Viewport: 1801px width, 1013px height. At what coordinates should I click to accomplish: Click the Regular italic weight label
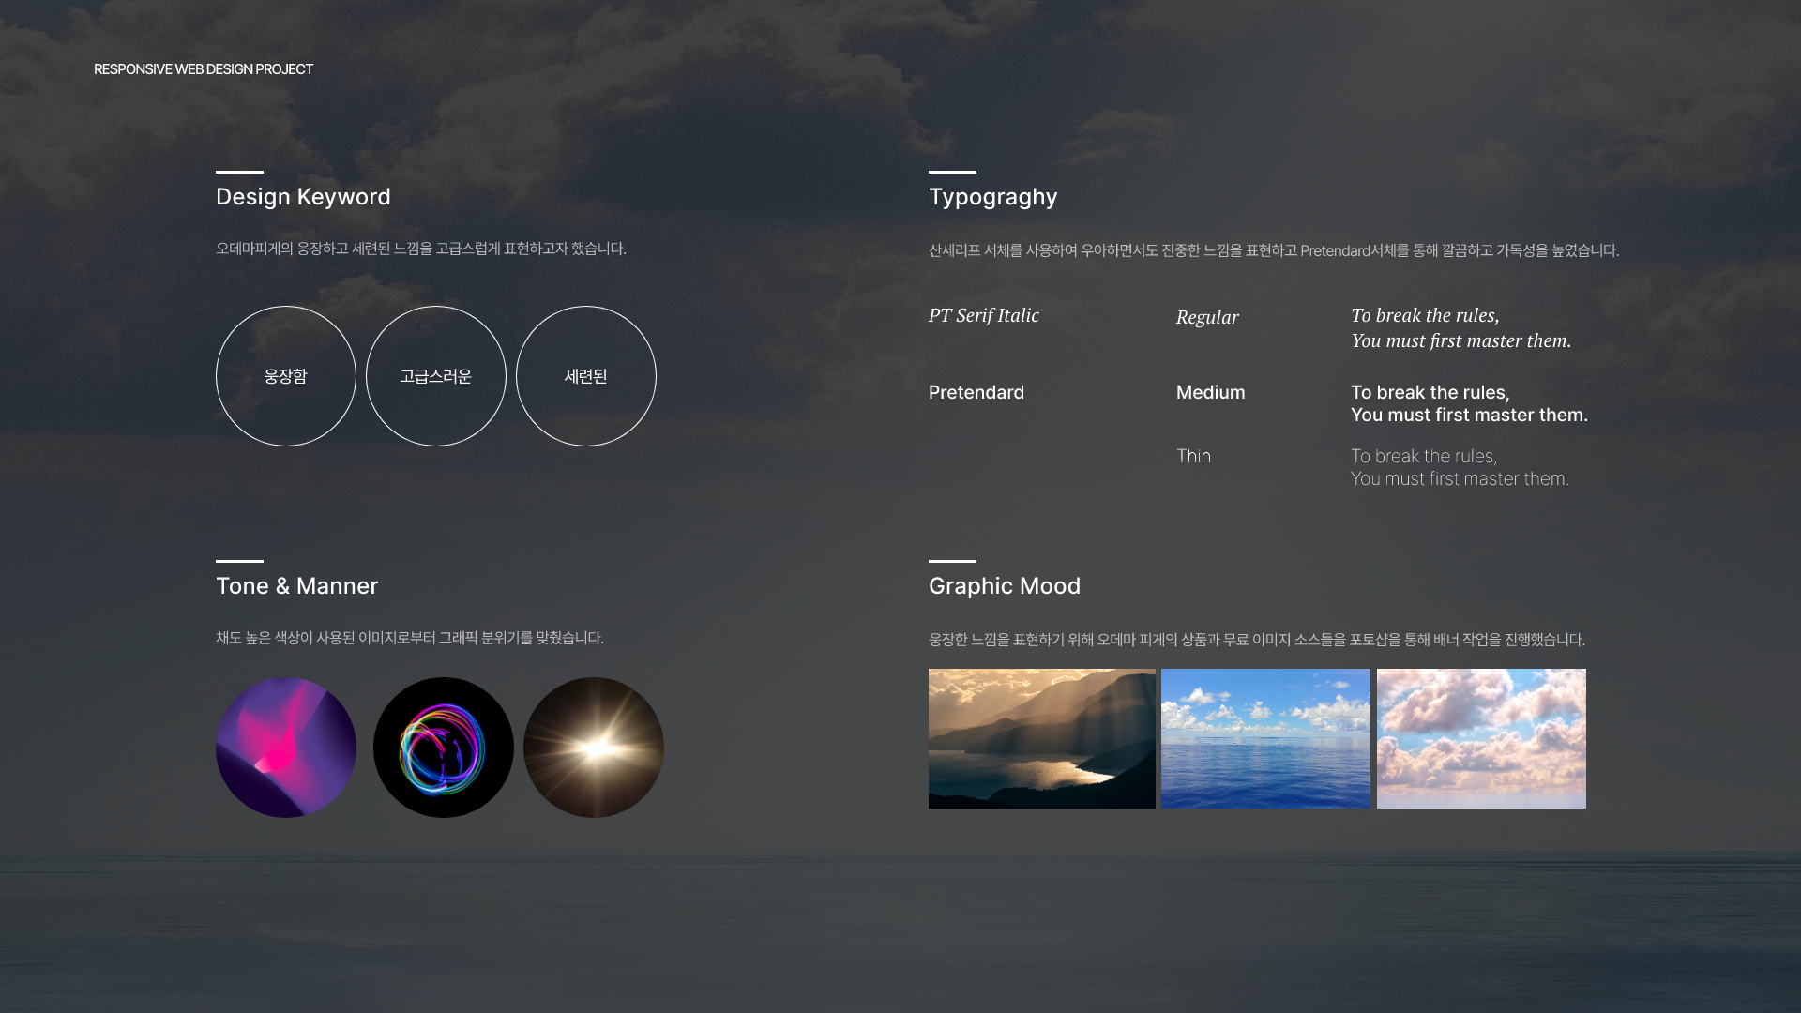[x=1207, y=318]
